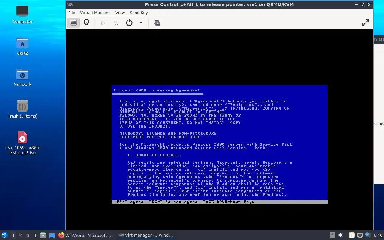
Task: Click PAGE DOWN=Next Page text
Action: pos(229,202)
